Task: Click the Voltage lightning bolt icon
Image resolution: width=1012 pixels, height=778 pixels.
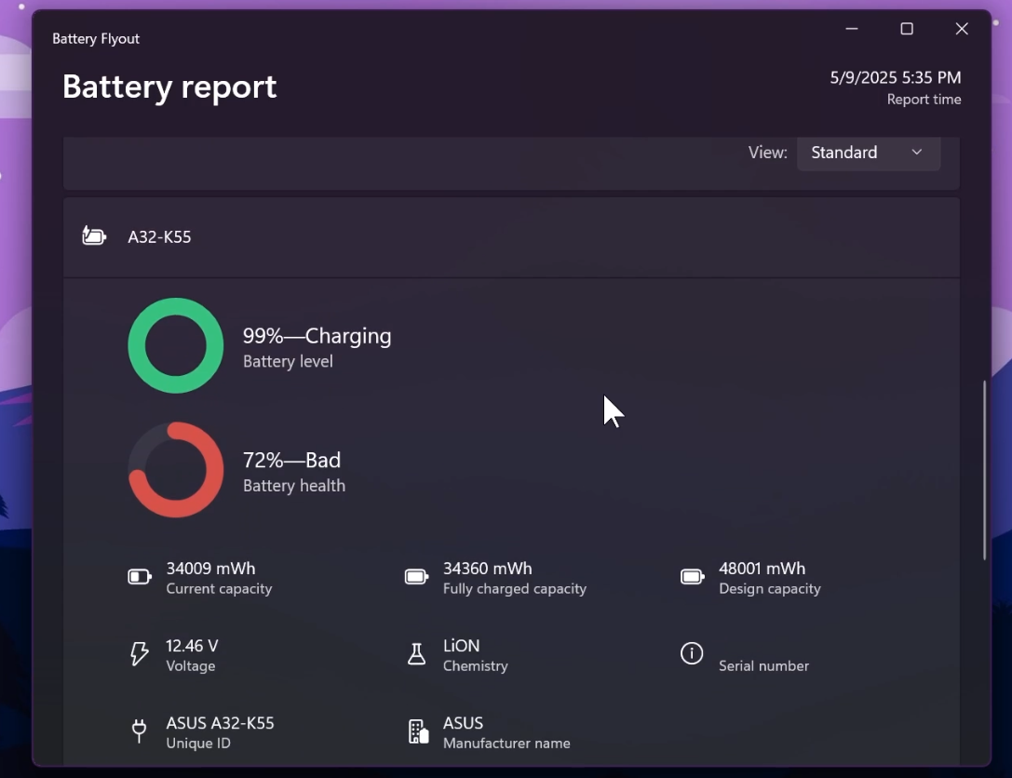Action: 139,653
